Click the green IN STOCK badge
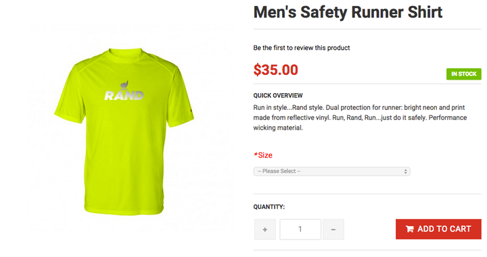This screenshot has width=487, height=257. 464,74
